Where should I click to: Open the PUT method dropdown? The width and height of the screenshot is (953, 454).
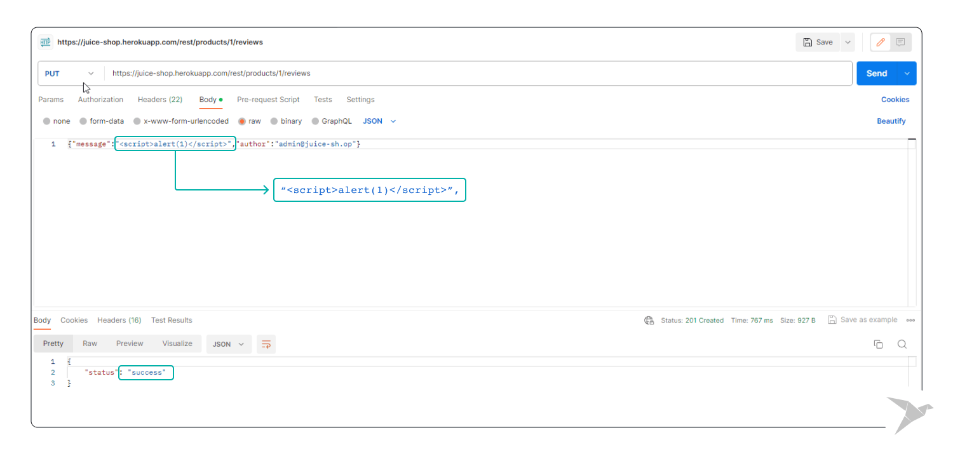(69, 74)
